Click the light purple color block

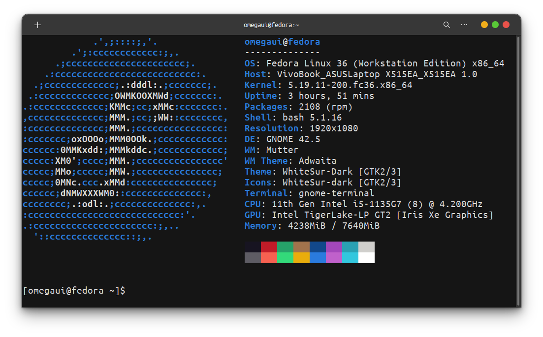(x=334, y=258)
